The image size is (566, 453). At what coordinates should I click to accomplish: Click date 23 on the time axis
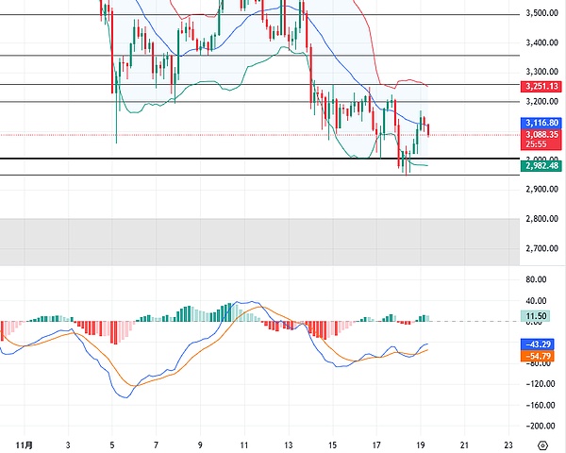coord(507,442)
